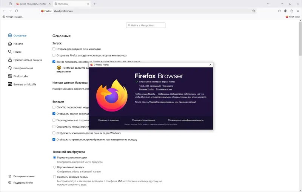Open the Mozilla link in dialog
Viewport: 302px width, 192px height.
151,94
